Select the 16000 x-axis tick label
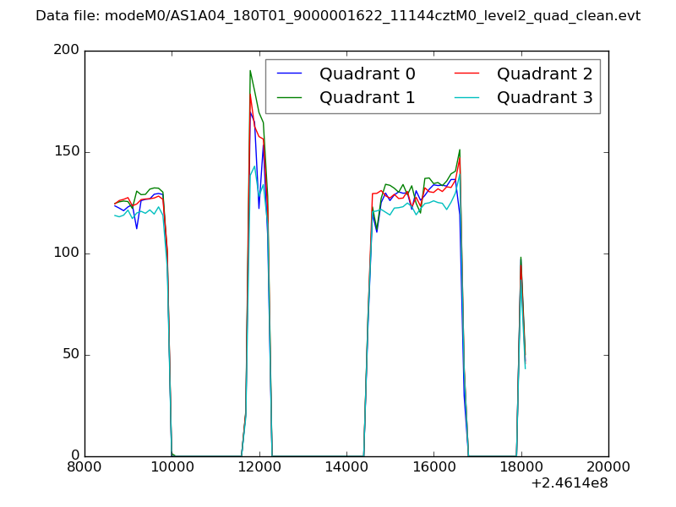Viewport: 676px width, 507px height. point(433,468)
